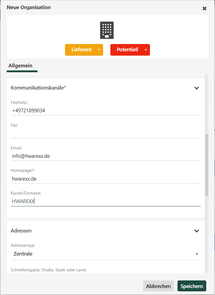Image resolution: width=215 pixels, height=295 pixels.
Task: Close the Neue Organisation dialog
Action: point(204,8)
